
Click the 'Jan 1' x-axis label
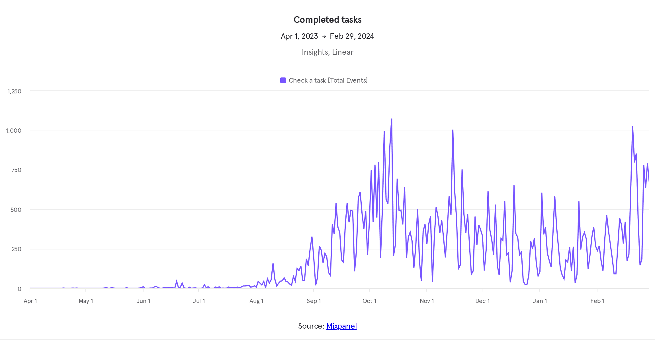tap(540, 301)
